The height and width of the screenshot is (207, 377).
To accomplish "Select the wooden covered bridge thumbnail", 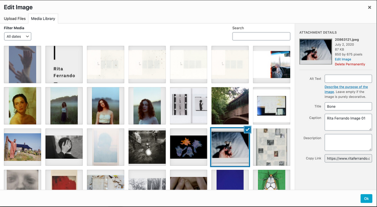I will (230, 106).
